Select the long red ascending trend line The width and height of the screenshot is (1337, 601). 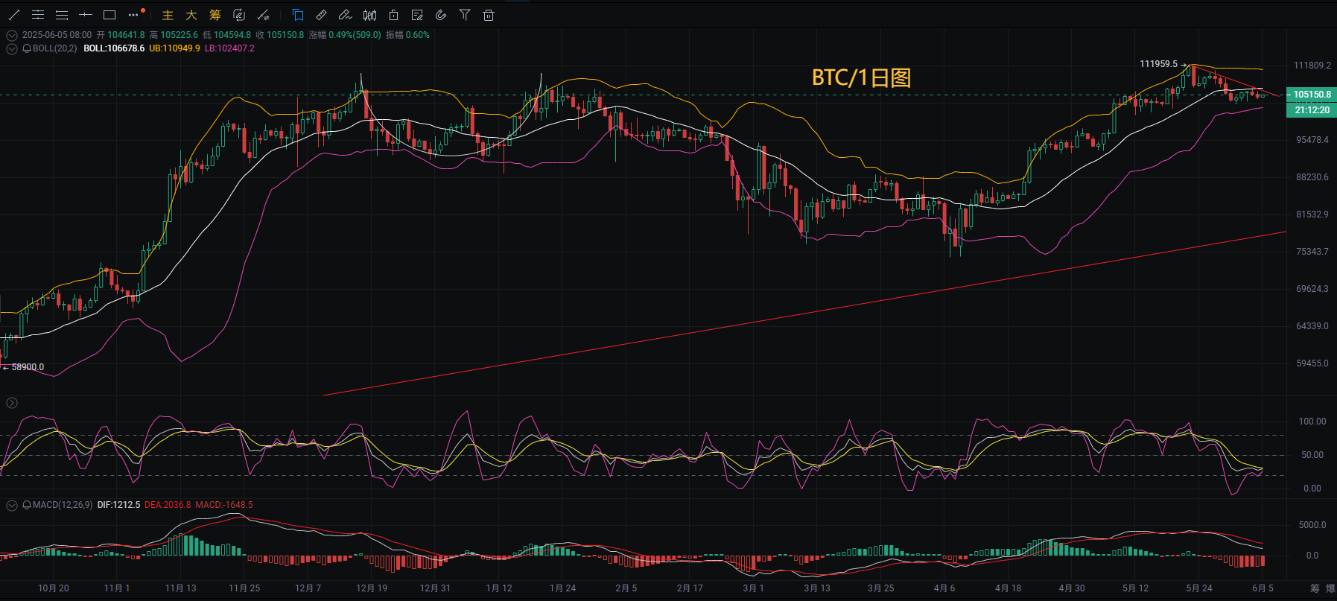(x=804, y=314)
